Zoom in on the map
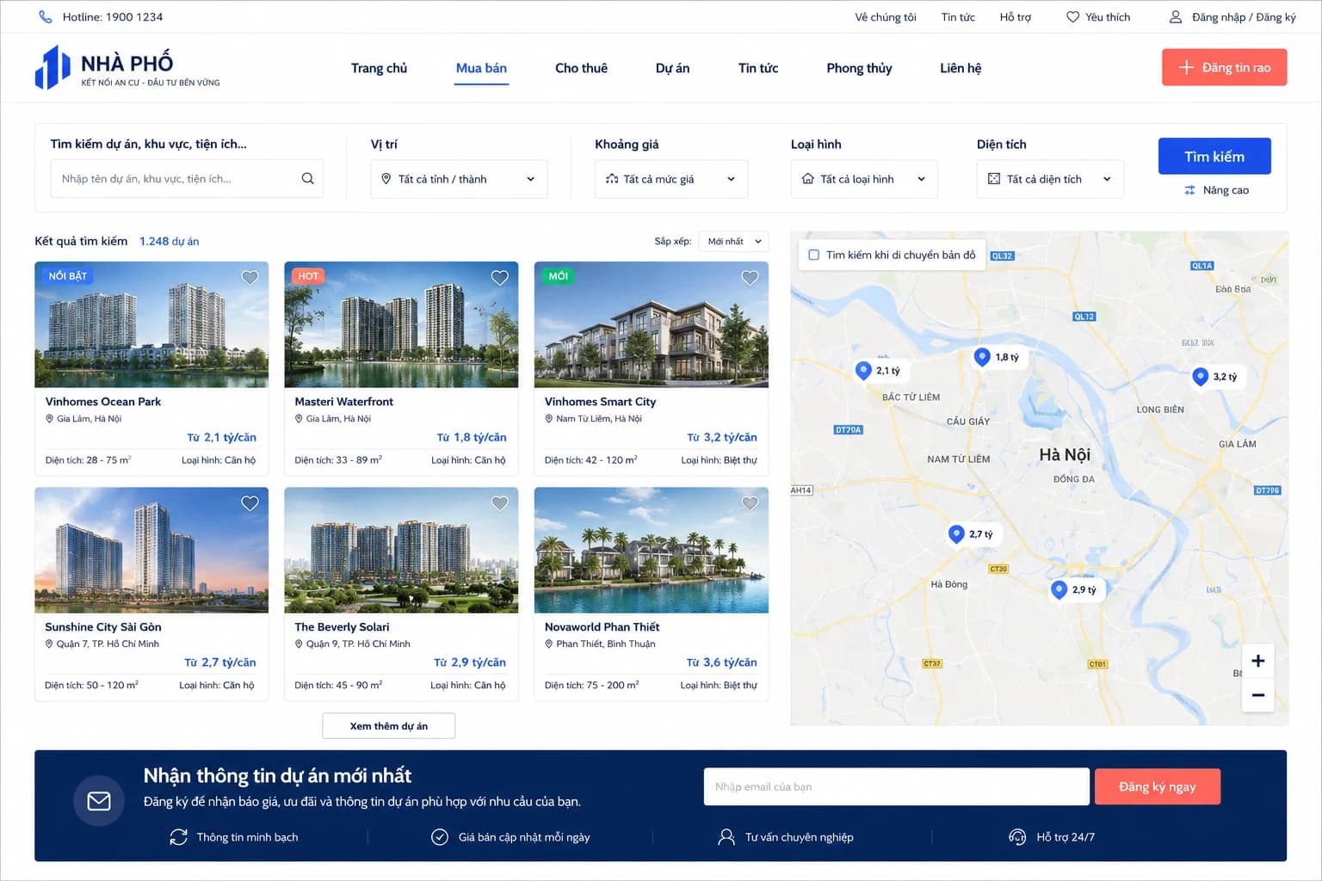Screen dimensions: 1322x881 click(x=1257, y=661)
